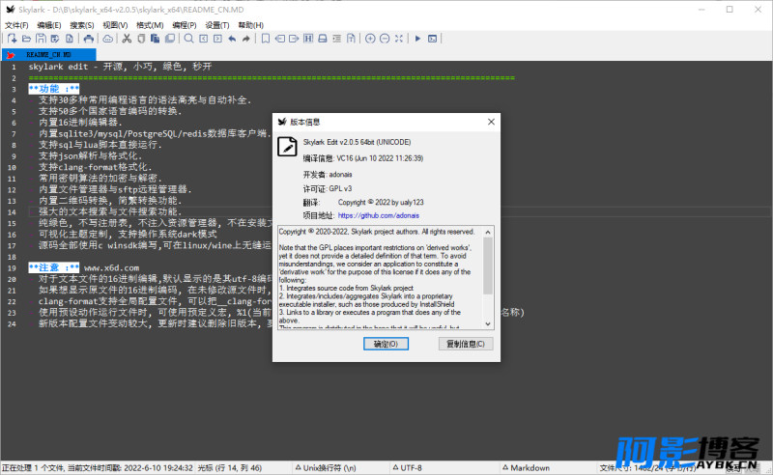Click the Open folder toolbar icon
The width and height of the screenshot is (773, 475).
pyautogui.click(x=27, y=39)
